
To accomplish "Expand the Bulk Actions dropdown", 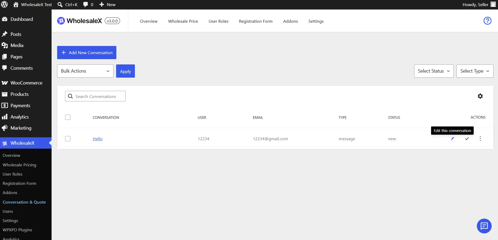I will [85, 71].
